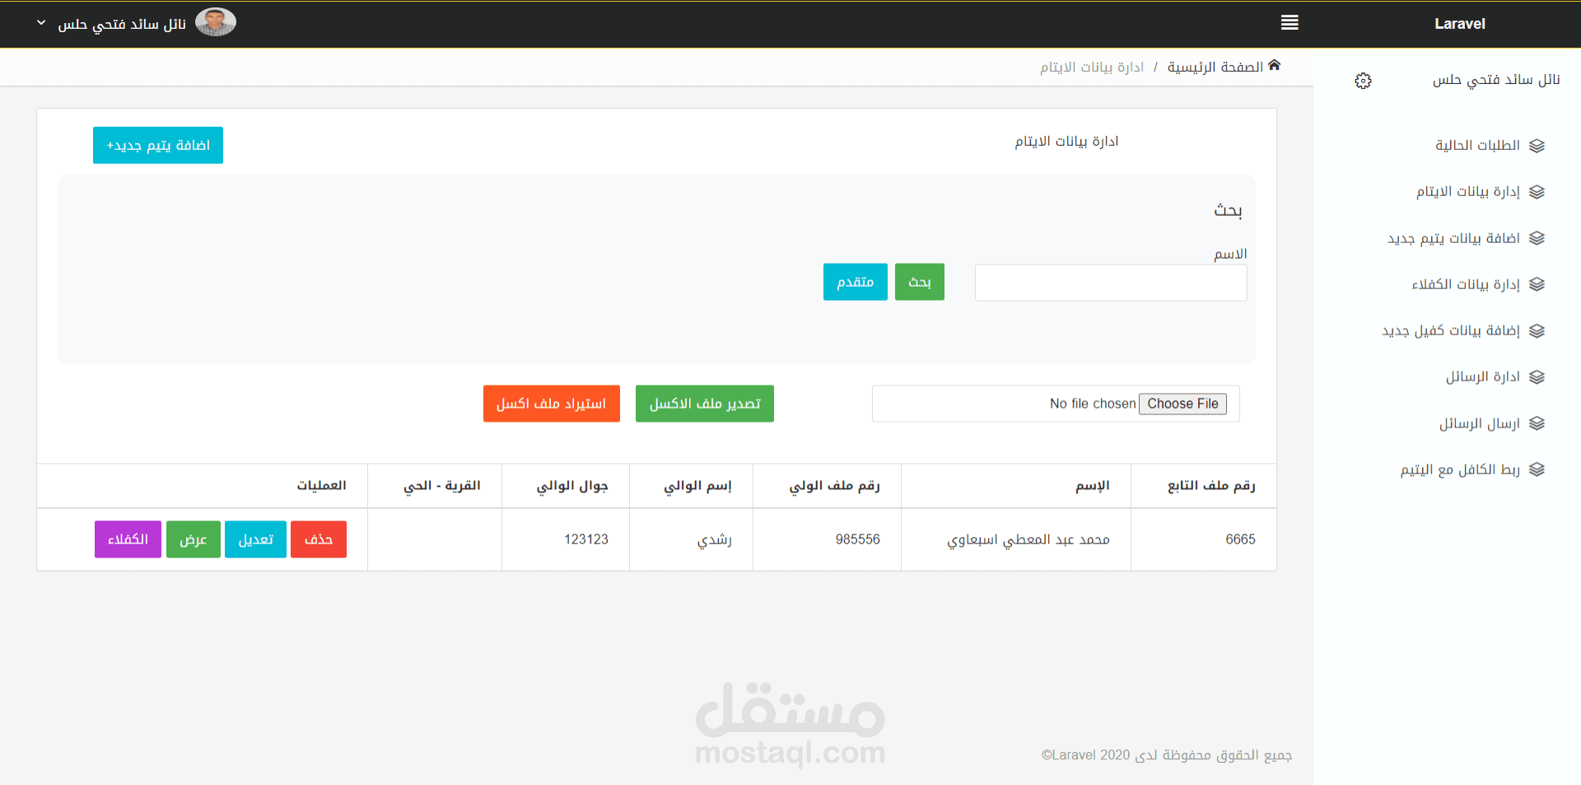Screen dimensions: 1581x785
Task: Click the green بحث search button
Action: 920,282
